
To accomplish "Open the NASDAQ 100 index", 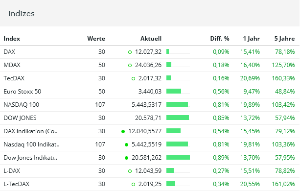I will tap(22, 105).
